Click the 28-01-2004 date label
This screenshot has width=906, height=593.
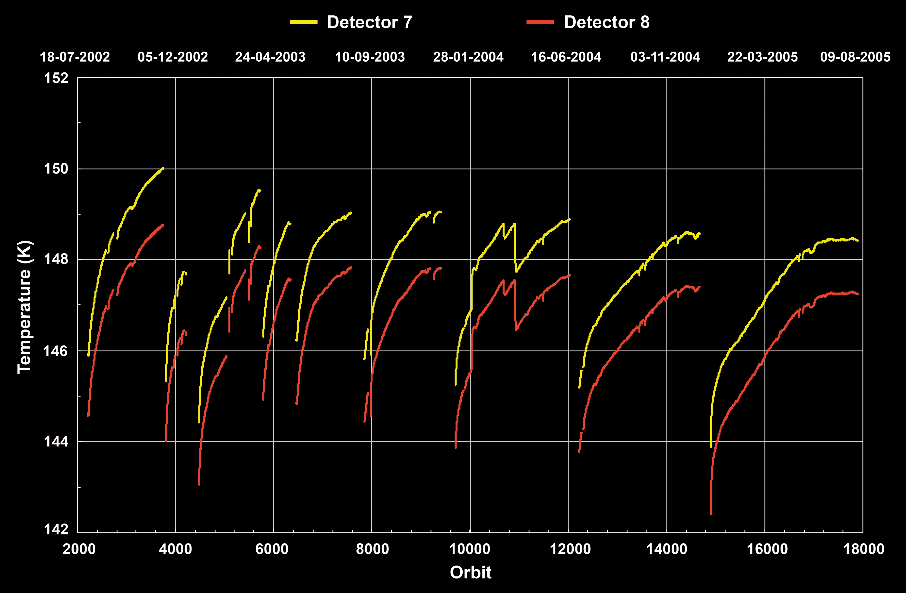pyautogui.click(x=468, y=57)
